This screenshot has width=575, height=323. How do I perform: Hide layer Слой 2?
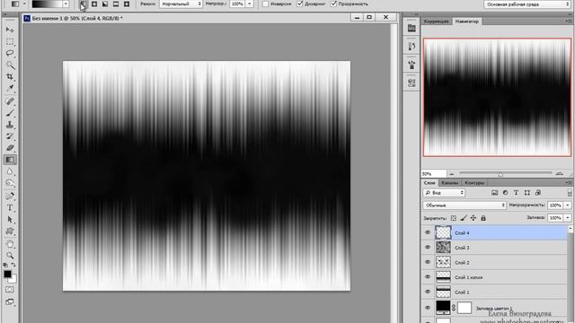(428, 262)
